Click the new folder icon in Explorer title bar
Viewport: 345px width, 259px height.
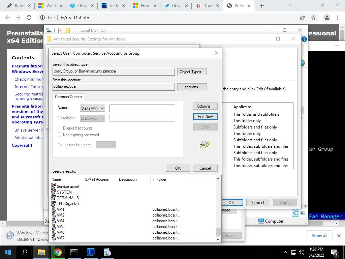click(68, 30)
